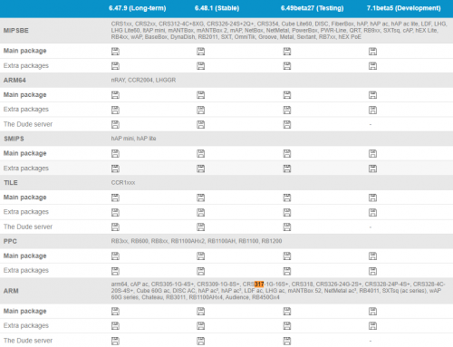453x347 pixels.
Task: Select the SMIPS architecture heading
Action: [x=14, y=139]
